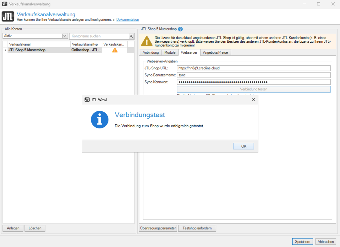Maximize the Verkaufskanalverwaltung window

319,4
